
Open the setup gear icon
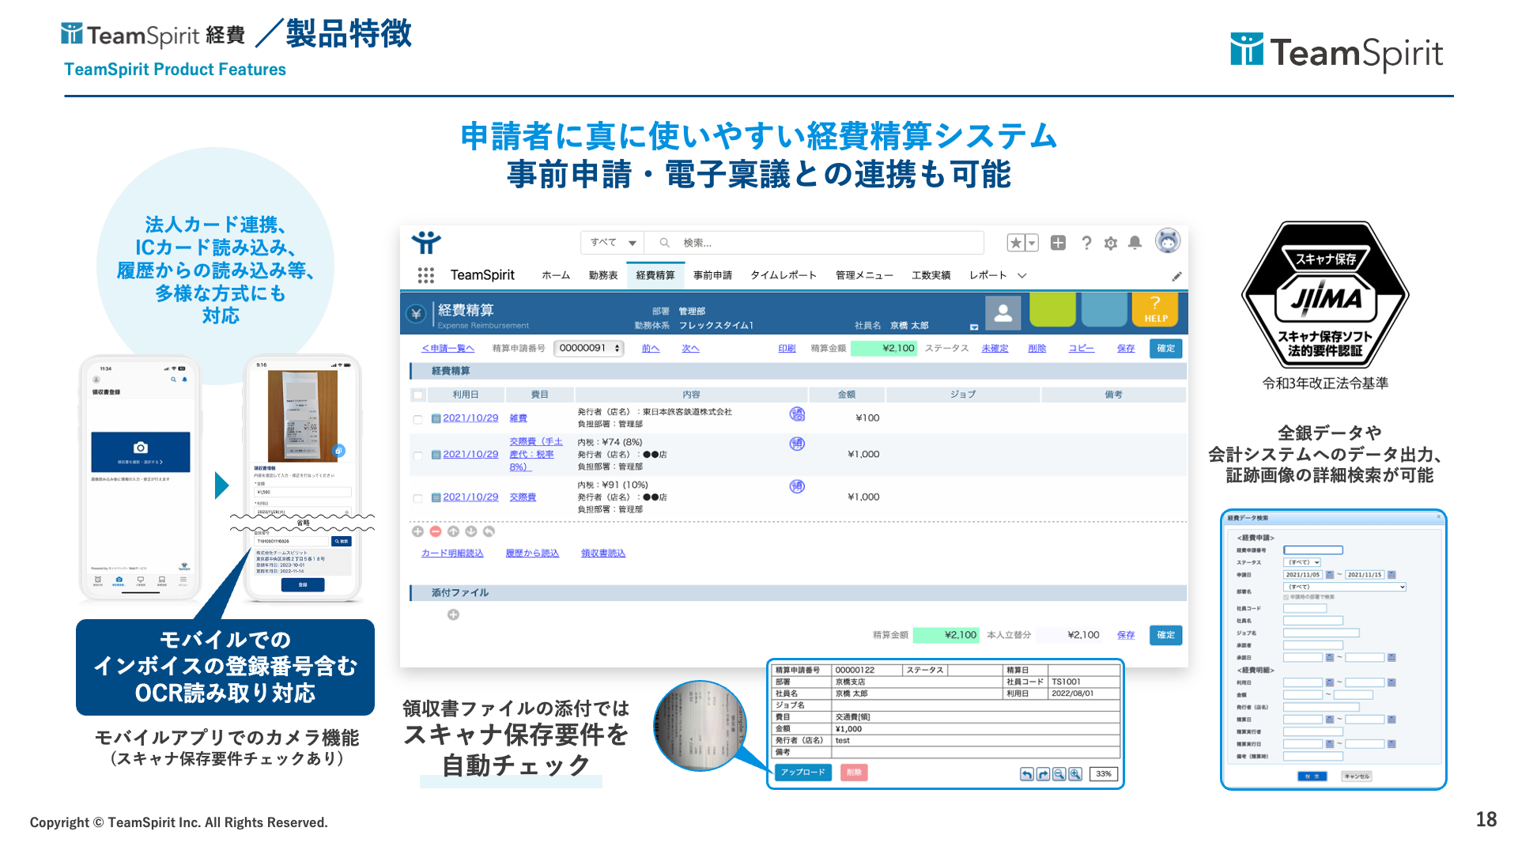[1111, 244]
